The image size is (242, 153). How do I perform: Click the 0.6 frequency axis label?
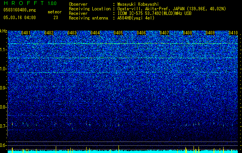click(x=3, y=145)
